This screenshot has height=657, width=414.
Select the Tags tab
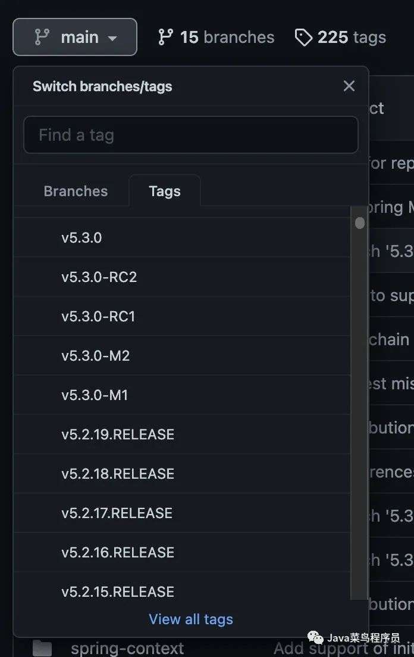pos(165,191)
